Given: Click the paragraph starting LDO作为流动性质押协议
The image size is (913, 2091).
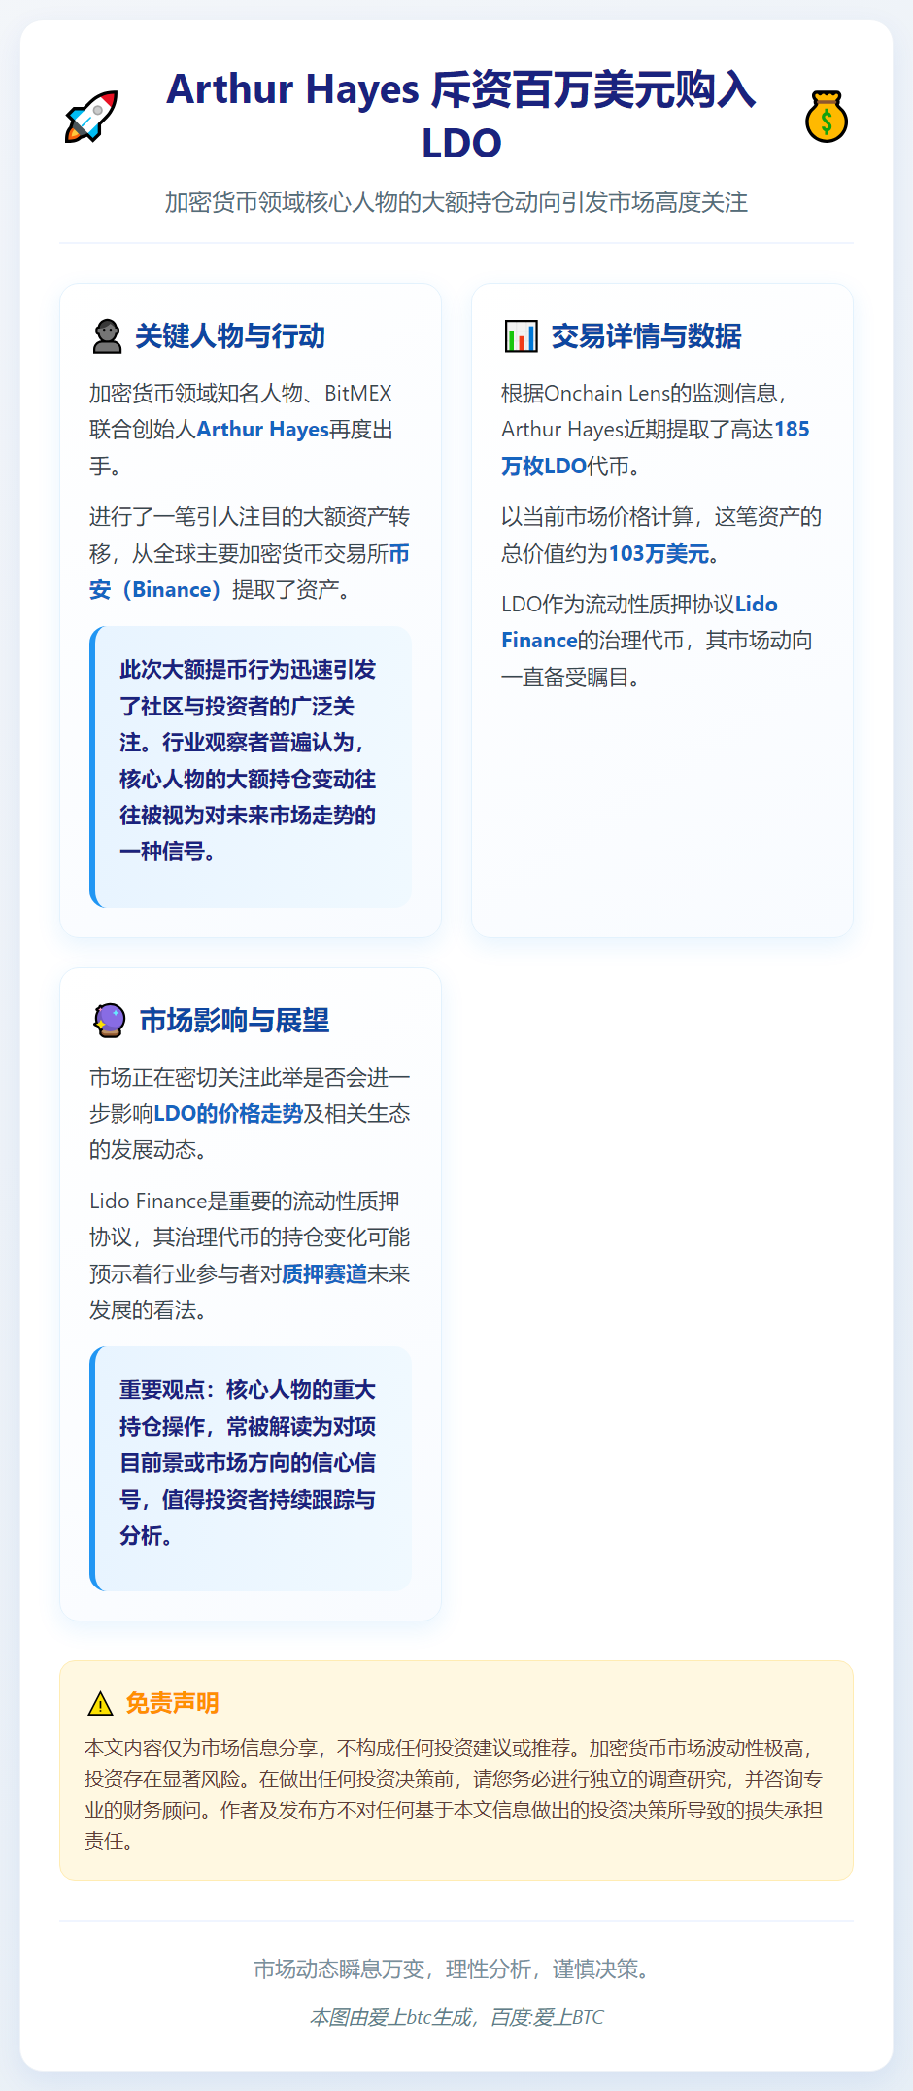Looking at the screenshot, I should [661, 641].
